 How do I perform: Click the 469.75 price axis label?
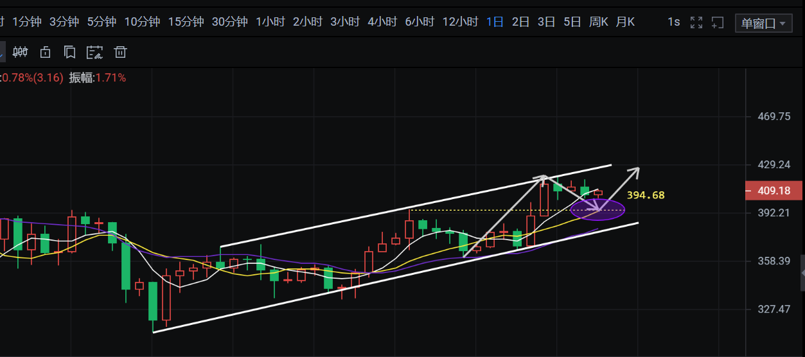[x=774, y=116]
